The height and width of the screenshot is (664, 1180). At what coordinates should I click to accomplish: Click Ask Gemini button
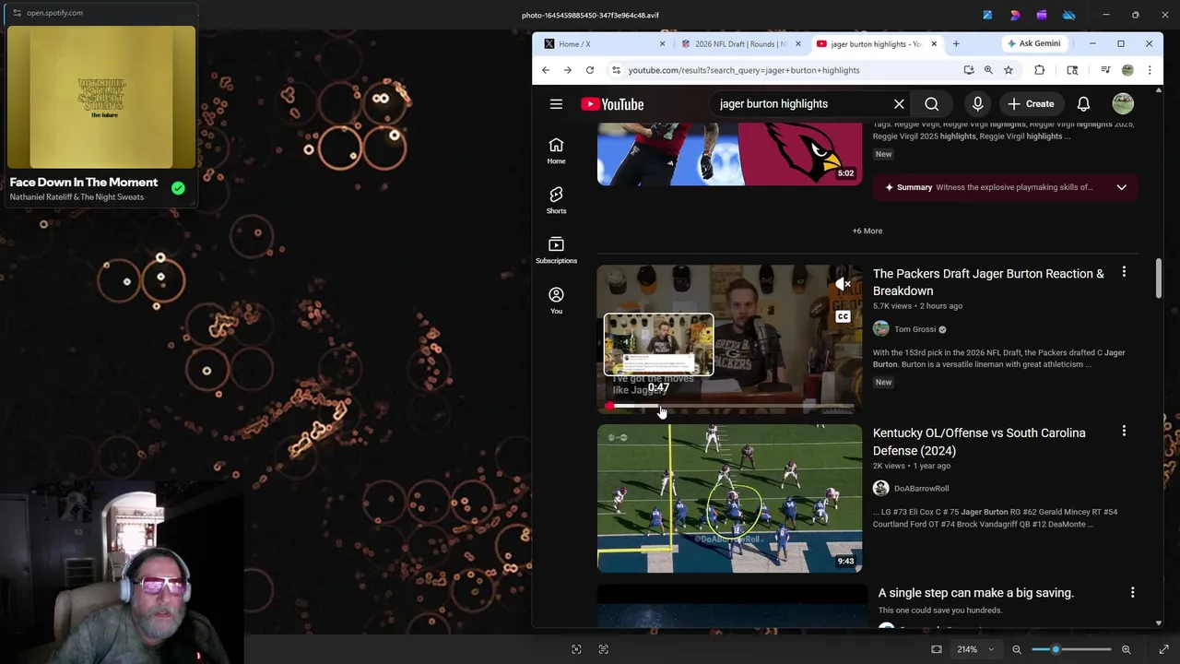(x=1032, y=43)
